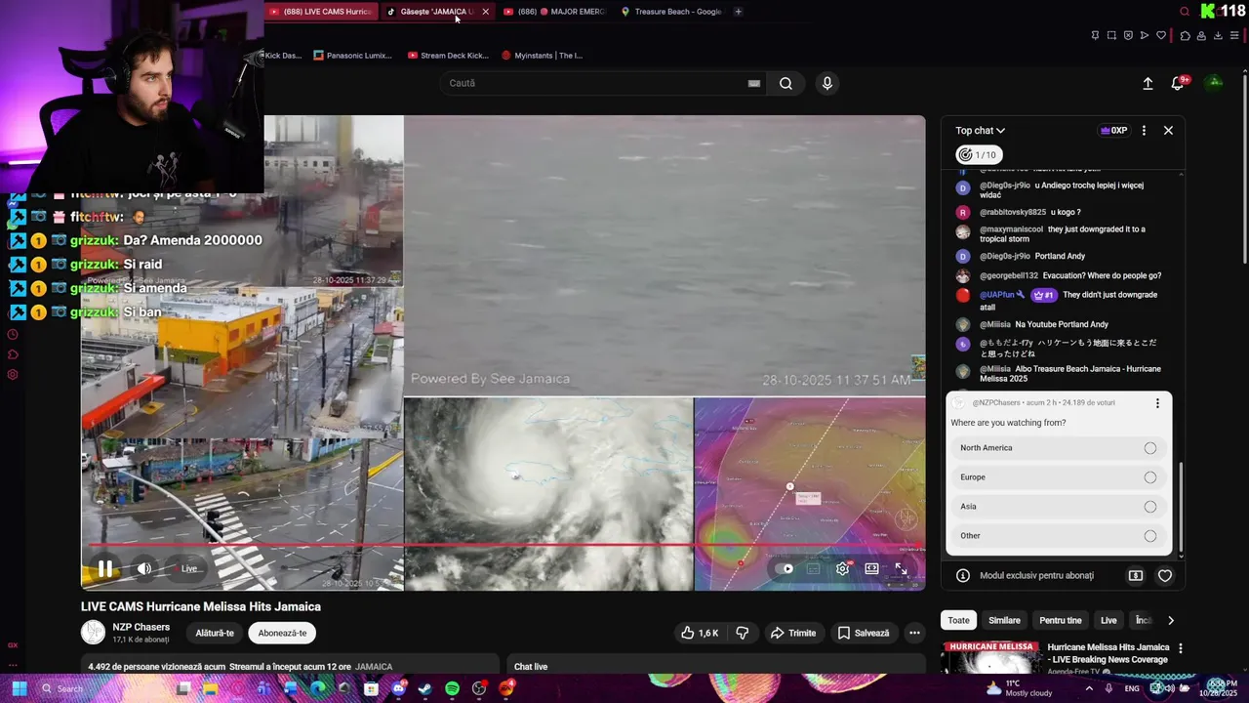
Task: Open the Hurricane Melissa suggested video thumbnail
Action: point(989,658)
